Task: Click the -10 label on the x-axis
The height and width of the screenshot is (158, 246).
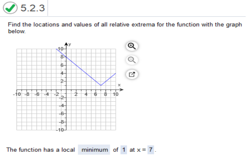Action: coord(17,94)
